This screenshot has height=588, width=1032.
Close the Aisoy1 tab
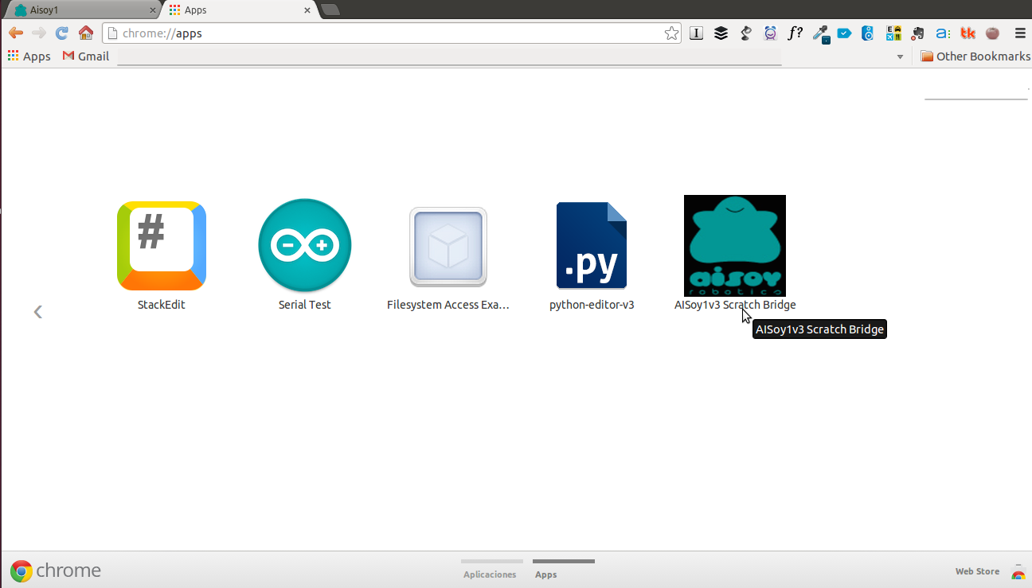click(153, 10)
